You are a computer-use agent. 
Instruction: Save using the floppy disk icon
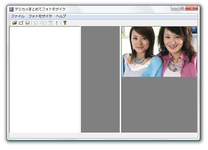pos(28,23)
